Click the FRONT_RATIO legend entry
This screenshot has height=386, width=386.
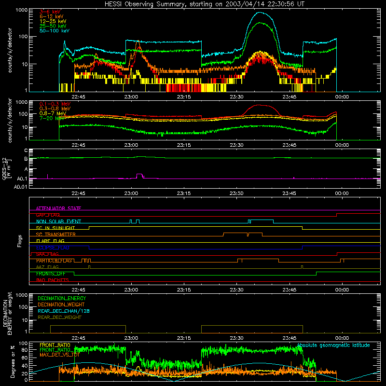55,345
